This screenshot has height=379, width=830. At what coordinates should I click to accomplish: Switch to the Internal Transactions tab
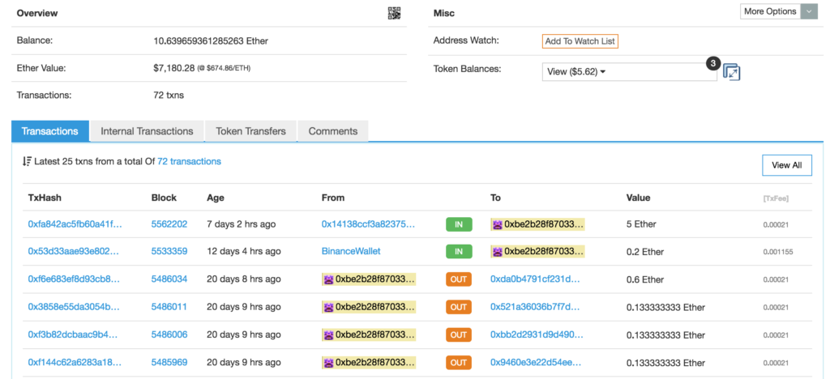[x=147, y=131]
